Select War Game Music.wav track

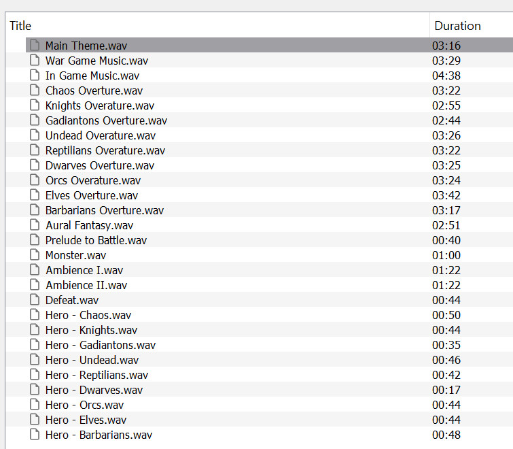[96, 61]
